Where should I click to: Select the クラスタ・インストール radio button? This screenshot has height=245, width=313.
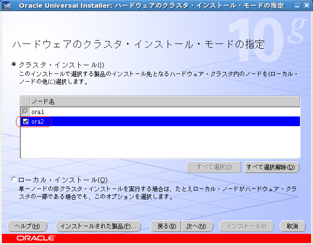click(x=14, y=64)
